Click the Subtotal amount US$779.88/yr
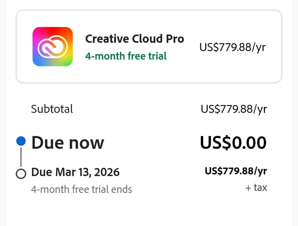Image resolution: width=298 pixels, height=226 pixels. pyautogui.click(x=234, y=109)
